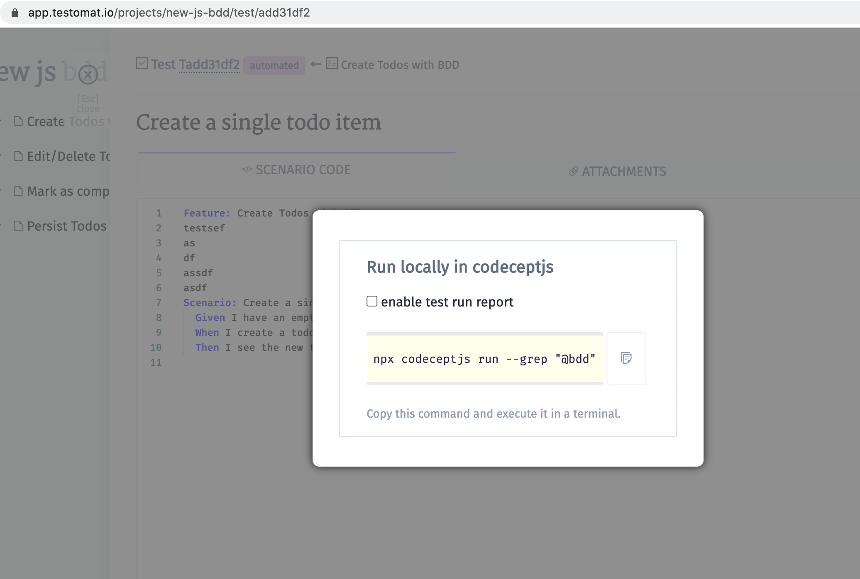The height and width of the screenshot is (579, 860).
Task: Click the checkbox icon before Test Tadd31df2
Action: click(x=142, y=63)
